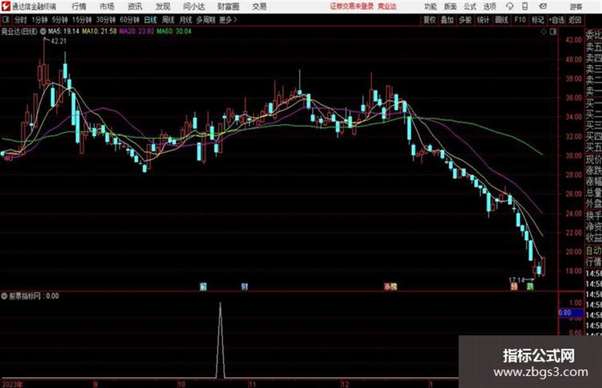The width and height of the screenshot is (602, 388).
Task: Switch to 月线 monthly period
Action: pos(186,20)
